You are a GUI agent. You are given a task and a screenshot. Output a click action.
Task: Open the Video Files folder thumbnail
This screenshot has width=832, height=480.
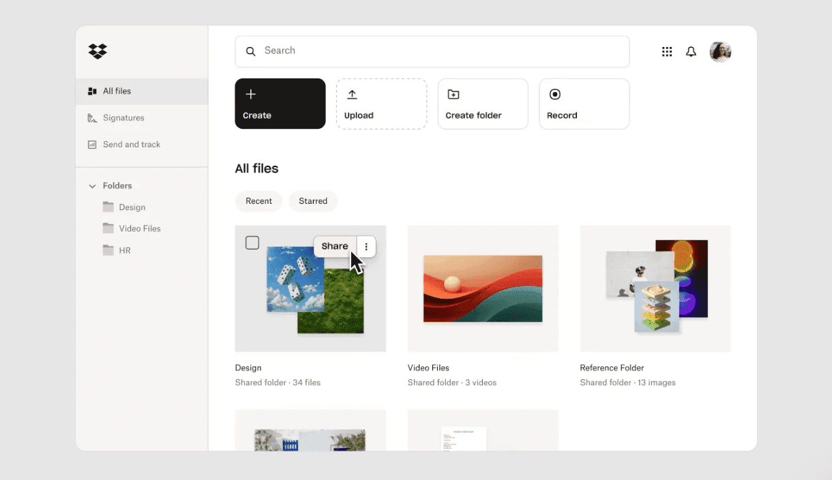pyautogui.click(x=483, y=288)
